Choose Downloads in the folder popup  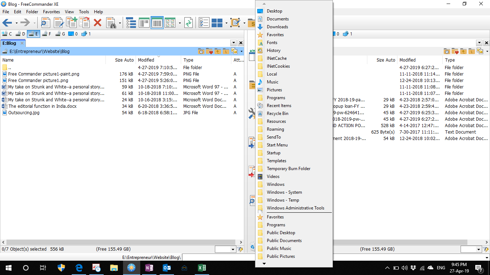pos(294,27)
